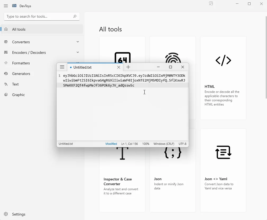
Task: Enter compact overlay mode in DevToys
Action: coord(211,3)
